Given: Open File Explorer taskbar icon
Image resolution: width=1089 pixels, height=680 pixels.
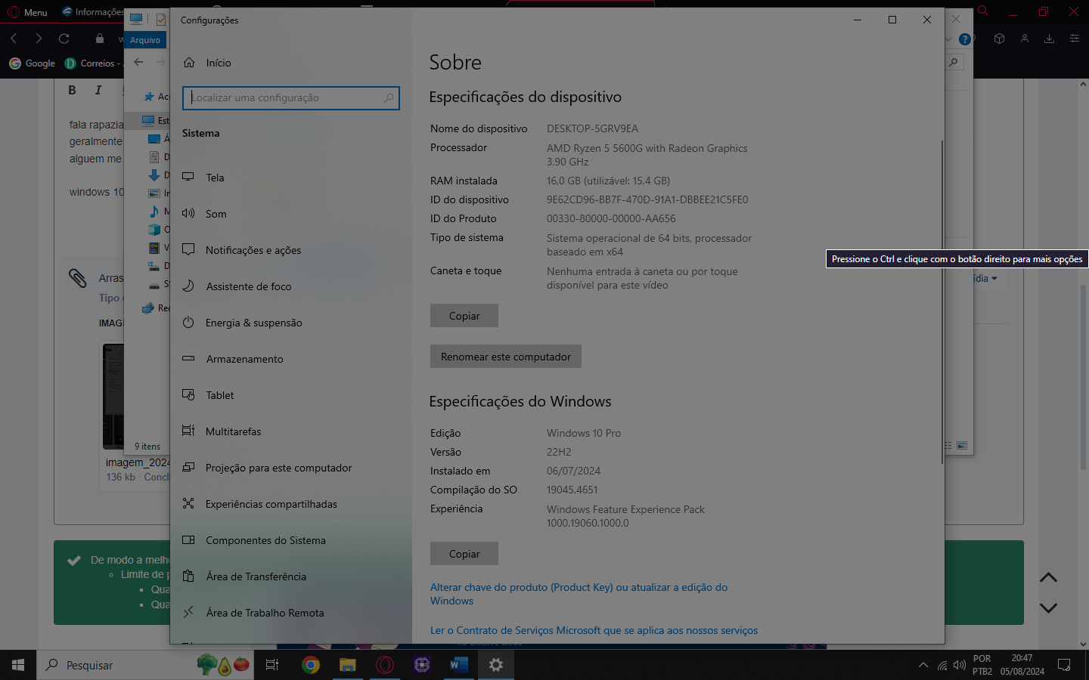Looking at the screenshot, I should pos(347,665).
